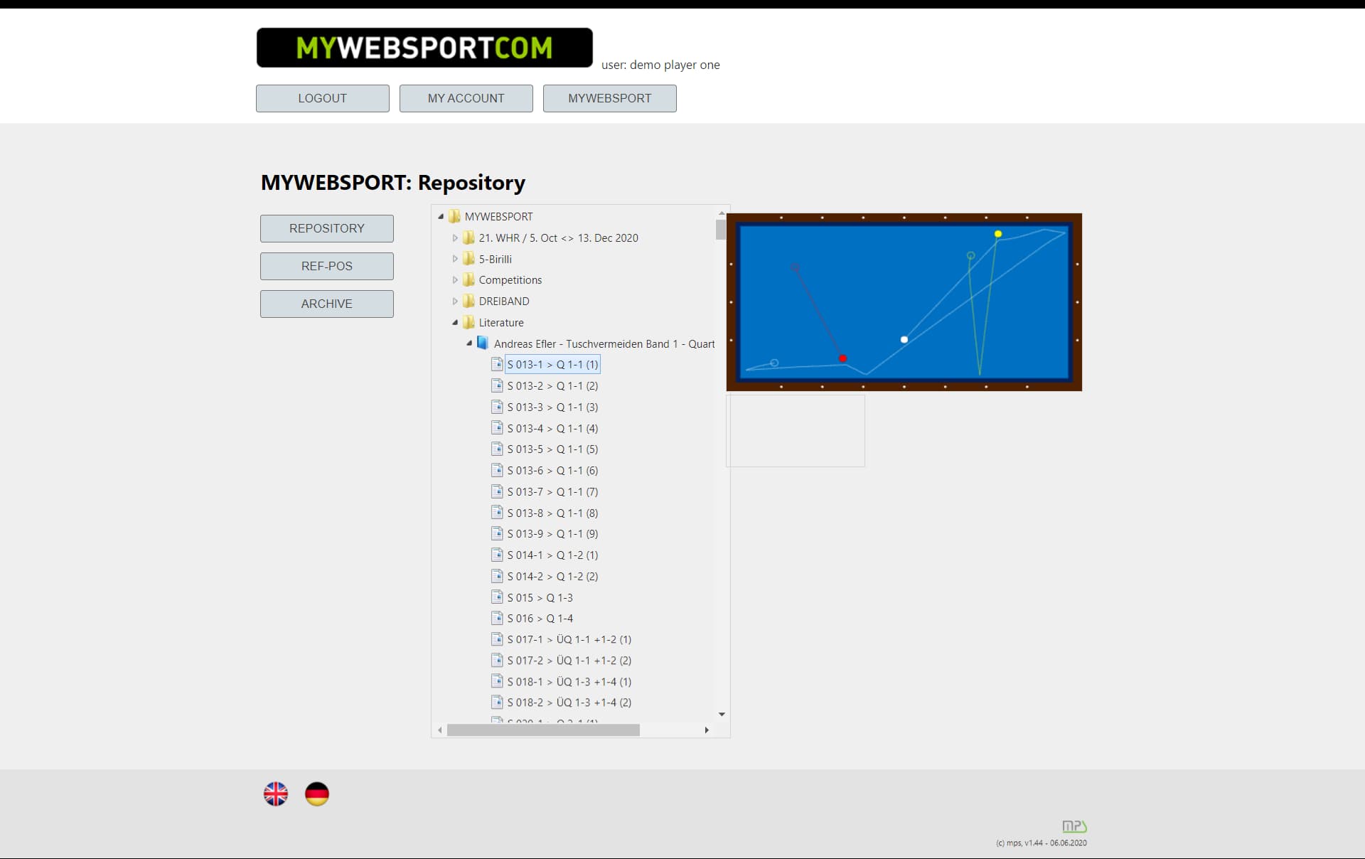Screen dimensions: 1365x859
Task: Select S 017-1 > ÜQ 1-1 +1-2 (1)
Action: pyautogui.click(x=569, y=639)
